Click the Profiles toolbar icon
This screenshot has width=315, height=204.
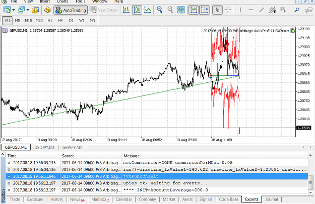[21, 10]
